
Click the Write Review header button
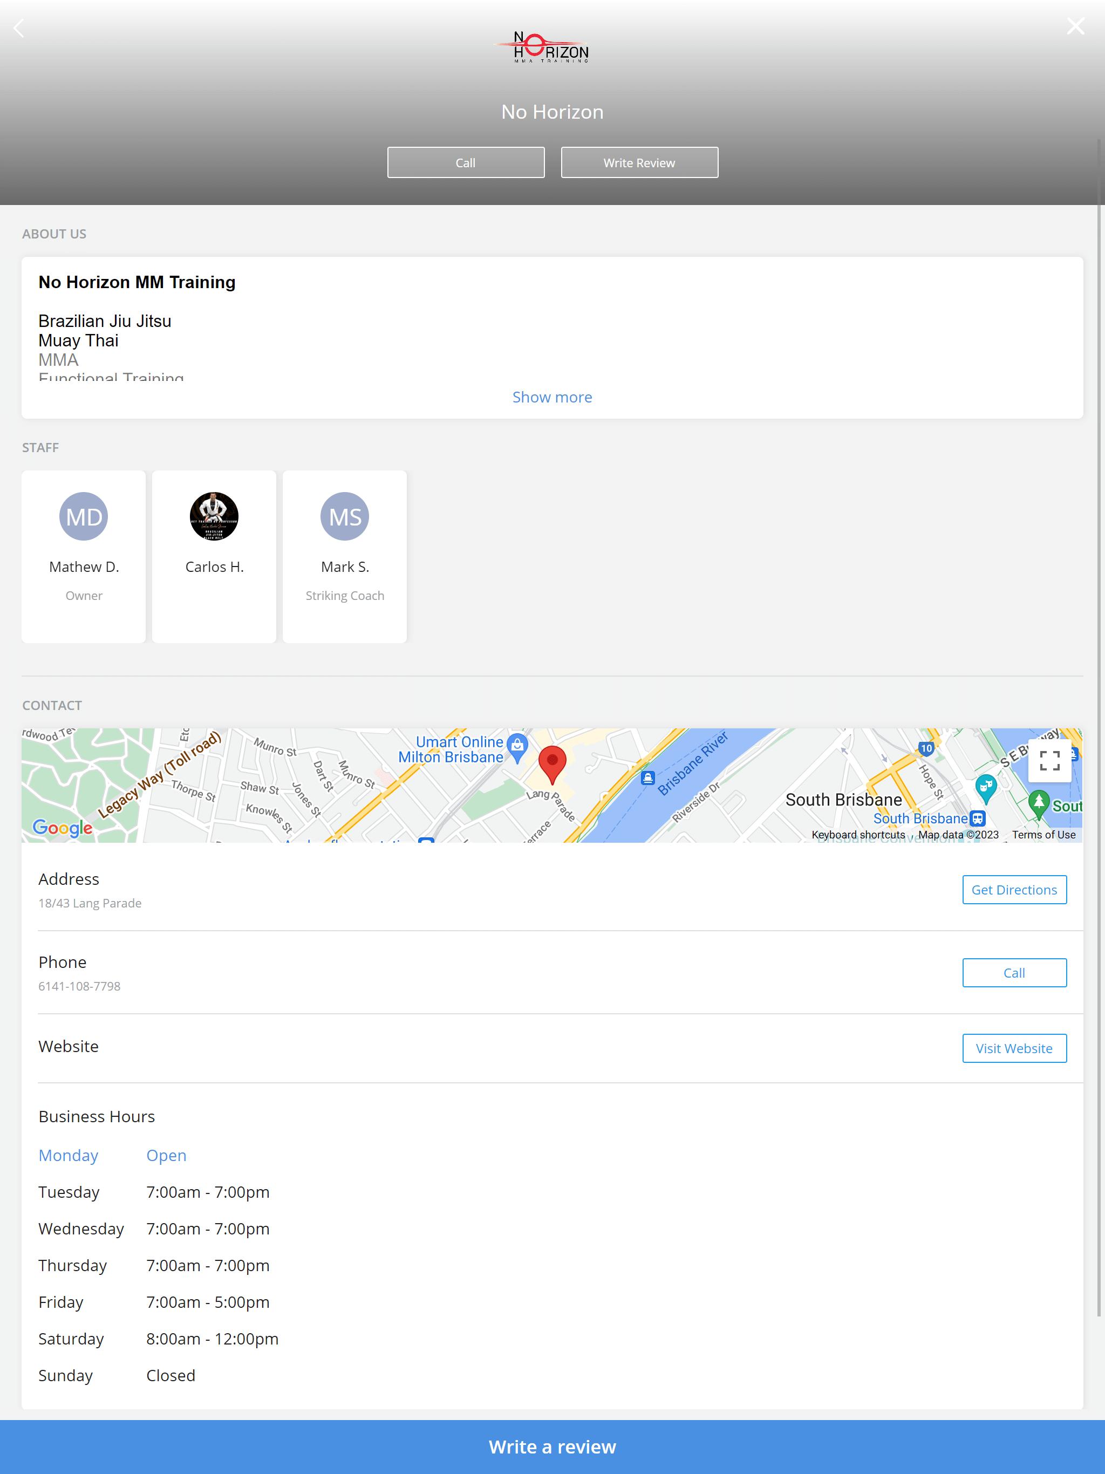639,162
